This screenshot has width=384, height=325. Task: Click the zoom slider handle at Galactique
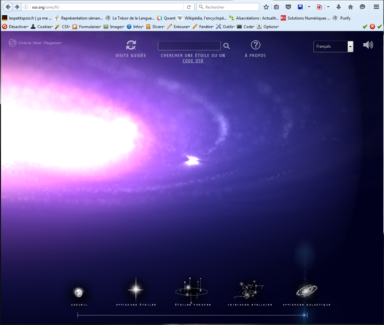pyautogui.click(x=304, y=315)
